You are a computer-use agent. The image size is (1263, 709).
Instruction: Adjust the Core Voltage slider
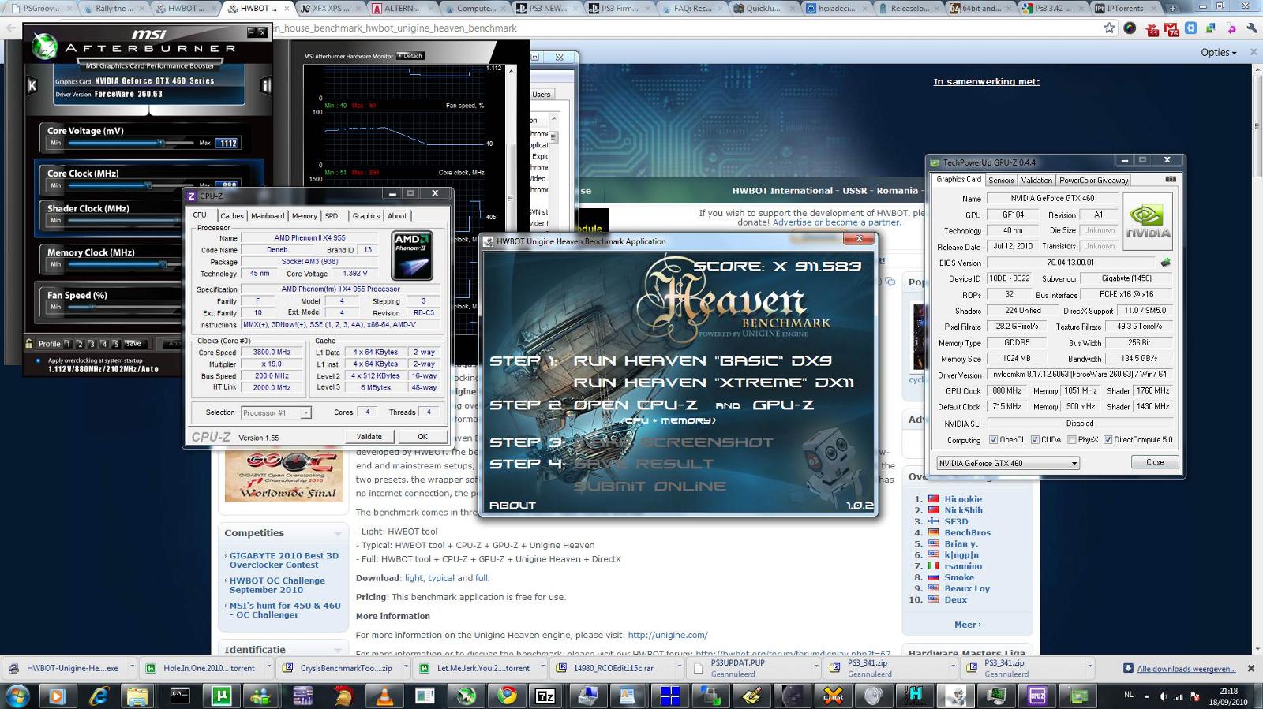point(161,143)
